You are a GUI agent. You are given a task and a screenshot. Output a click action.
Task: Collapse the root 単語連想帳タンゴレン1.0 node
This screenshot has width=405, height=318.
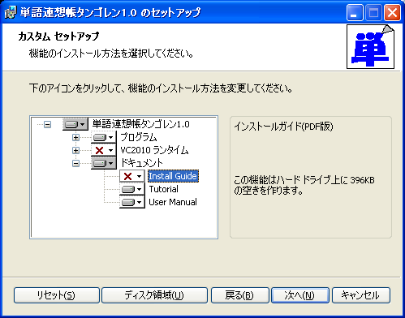(x=48, y=125)
